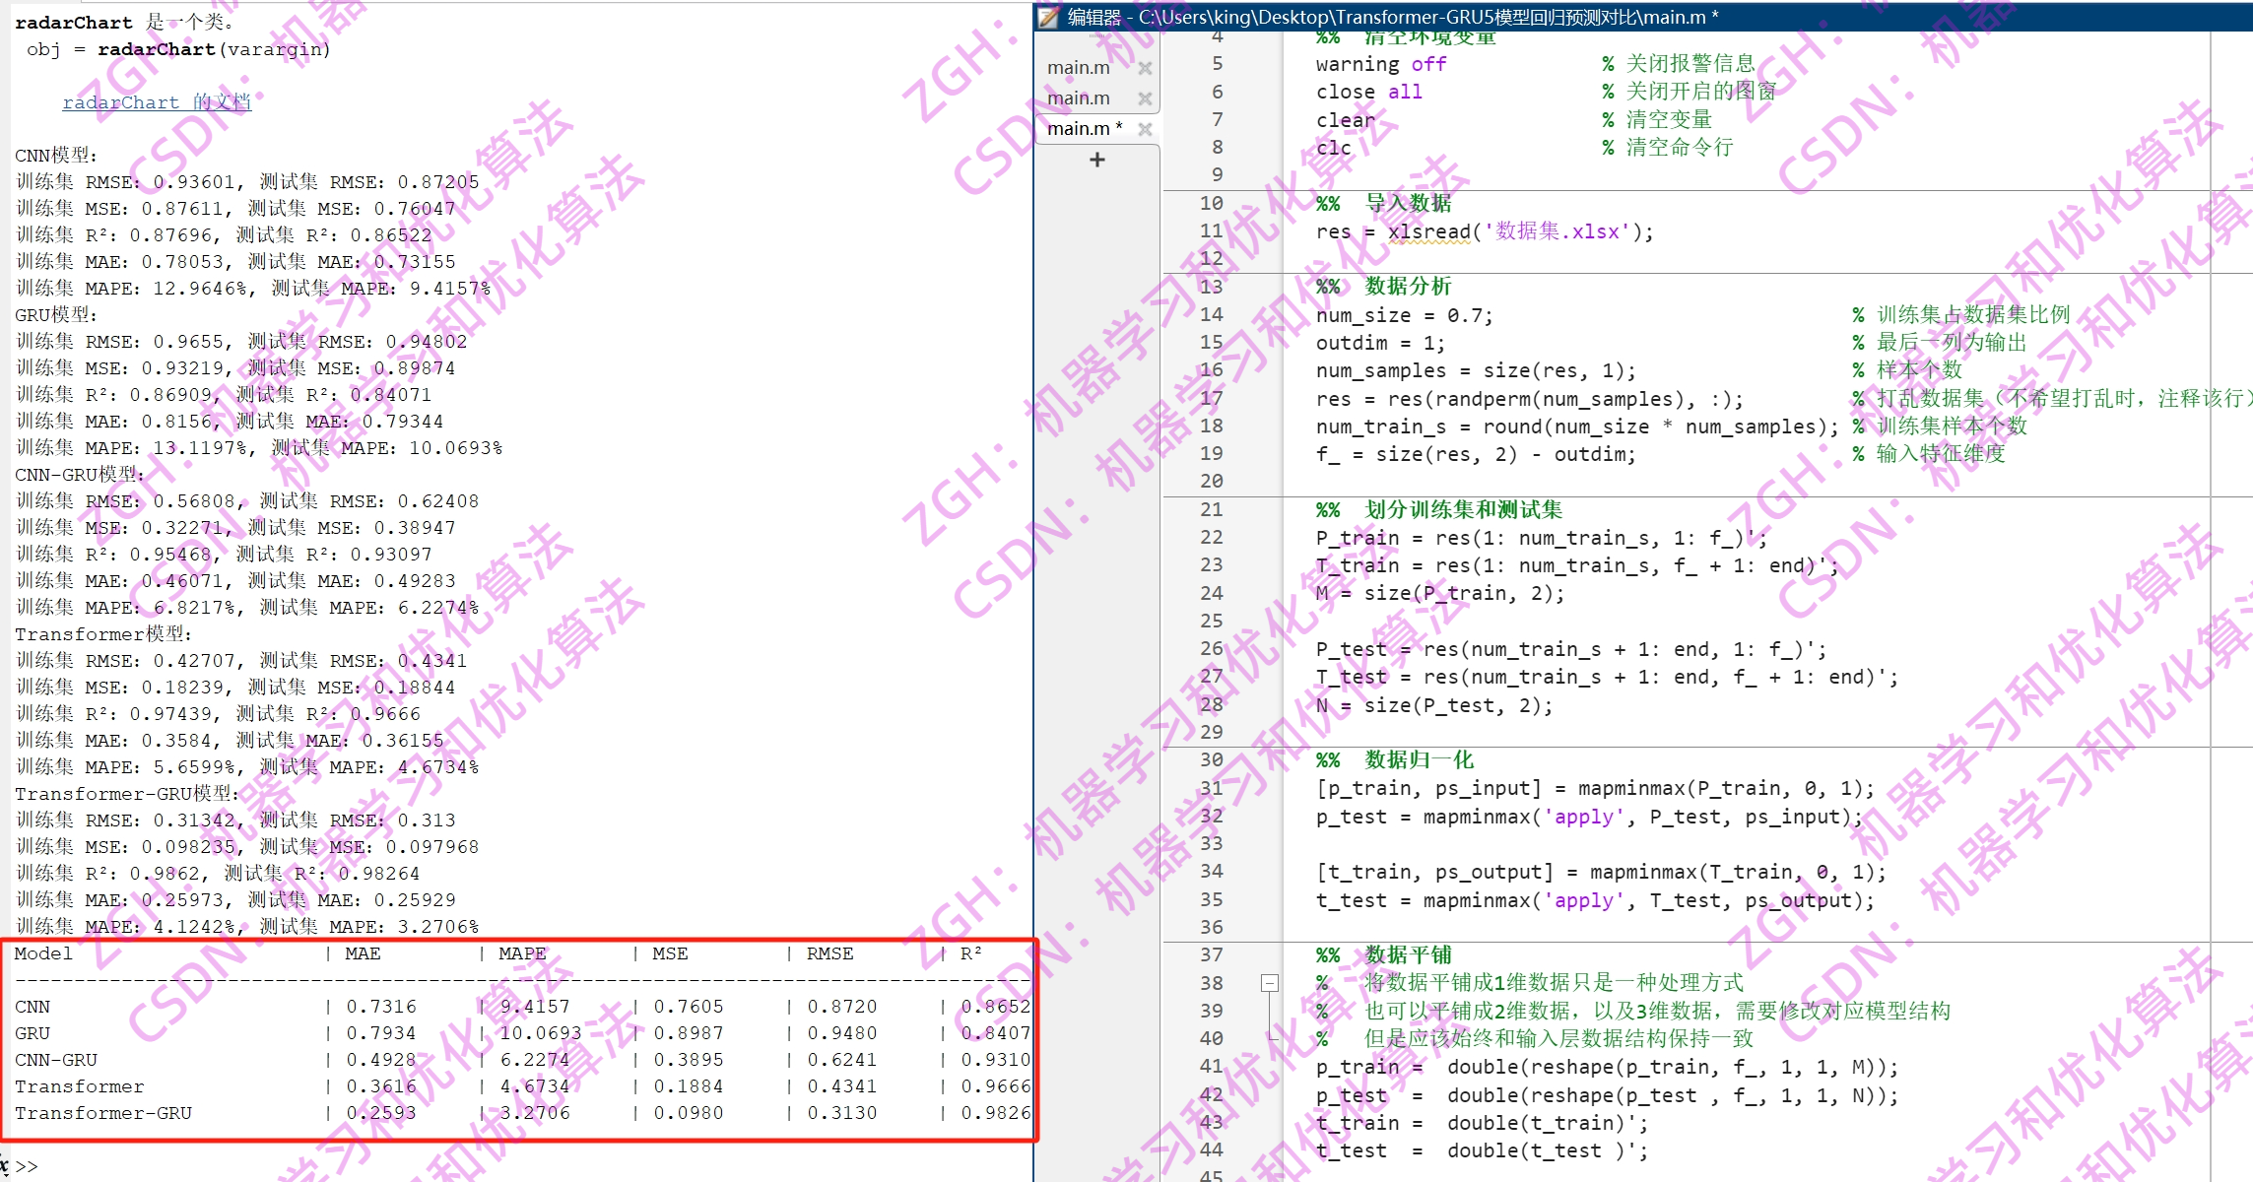The image size is (2253, 1182).
Task: Select the second main.m tab
Action: pyautogui.click(x=1079, y=98)
